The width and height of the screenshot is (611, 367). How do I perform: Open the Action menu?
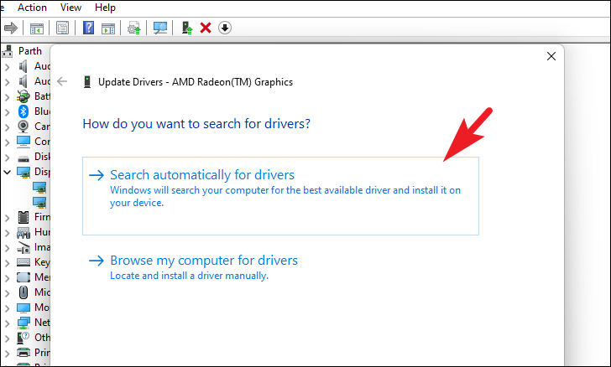coord(32,8)
